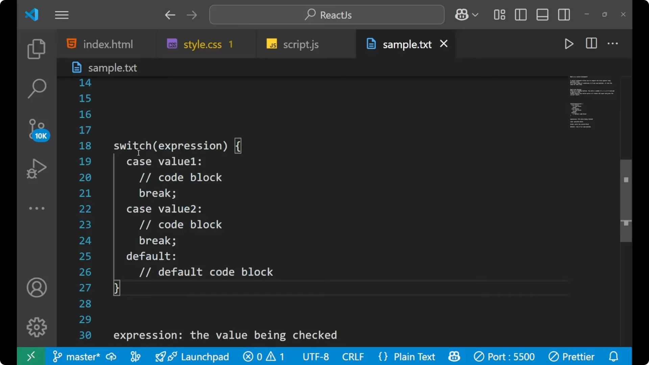The width and height of the screenshot is (649, 365).
Task: Open the Explorer sidebar icon
Action: [37, 49]
